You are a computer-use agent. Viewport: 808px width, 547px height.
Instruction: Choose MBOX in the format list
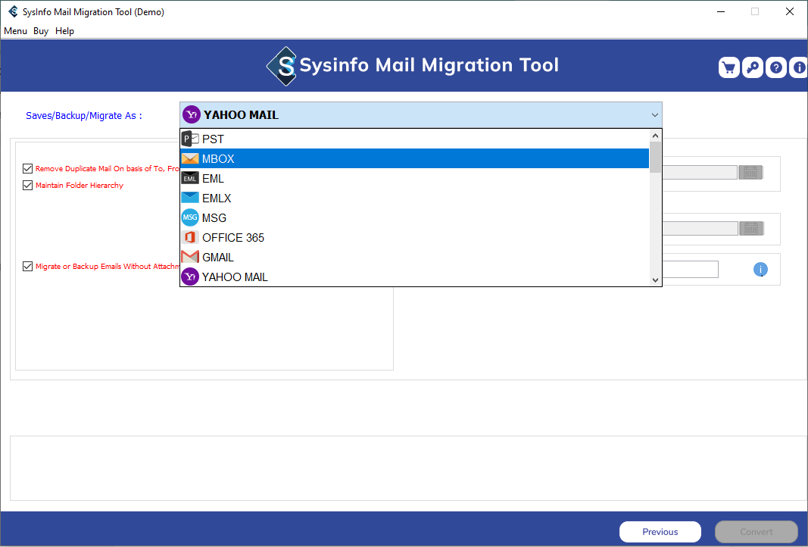(414, 159)
